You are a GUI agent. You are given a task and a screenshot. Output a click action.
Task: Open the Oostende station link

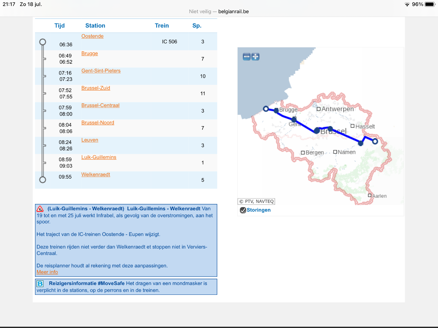(92, 36)
